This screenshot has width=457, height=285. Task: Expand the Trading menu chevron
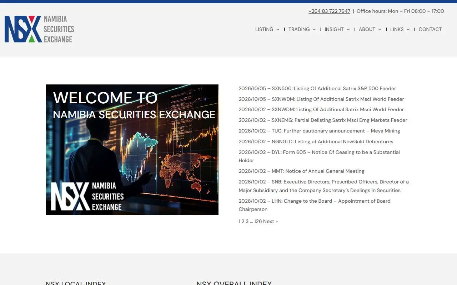click(314, 30)
